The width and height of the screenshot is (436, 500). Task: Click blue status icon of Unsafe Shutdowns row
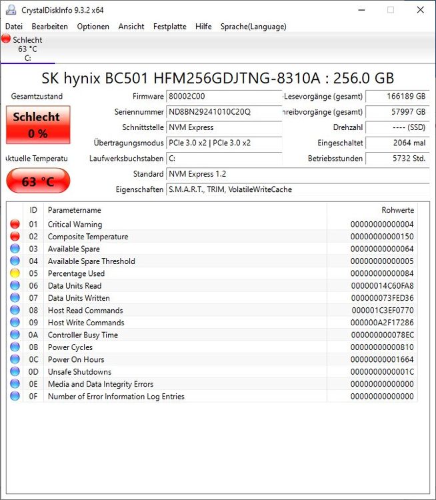[x=15, y=371]
